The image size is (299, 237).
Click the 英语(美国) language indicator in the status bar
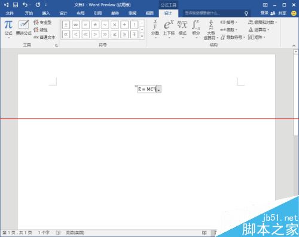[75, 233]
